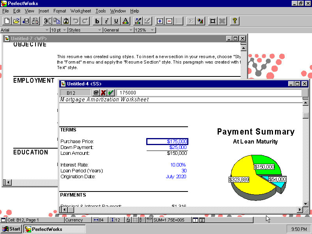Click the hatched frame tool icon
312x234 pixels.
(x=222, y=21)
